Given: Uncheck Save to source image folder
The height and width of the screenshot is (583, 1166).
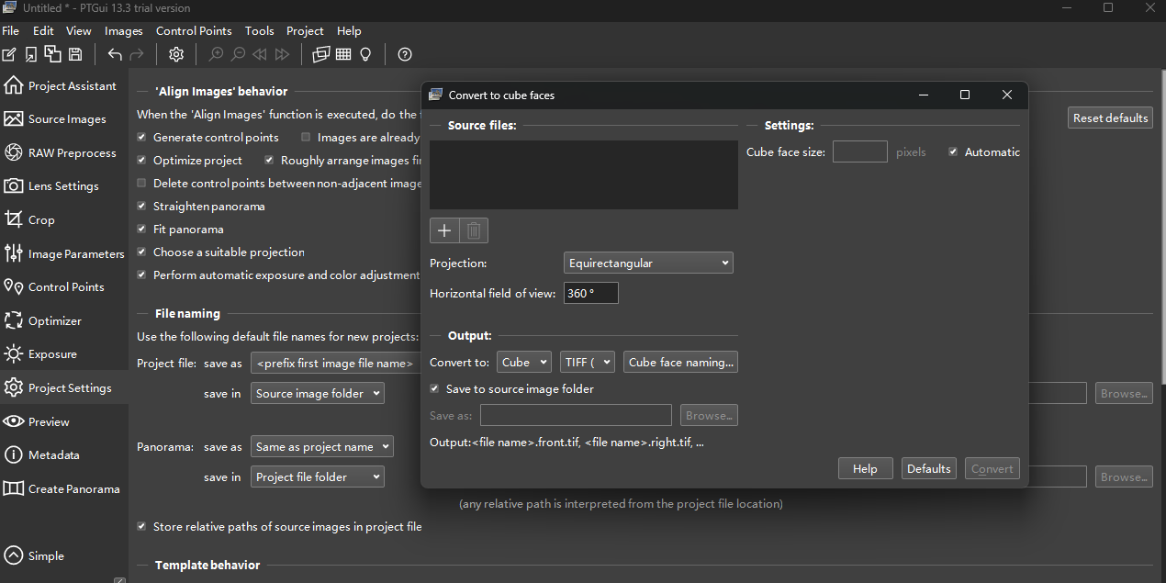Looking at the screenshot, I should pyautogui.click(x=435, y=389).
